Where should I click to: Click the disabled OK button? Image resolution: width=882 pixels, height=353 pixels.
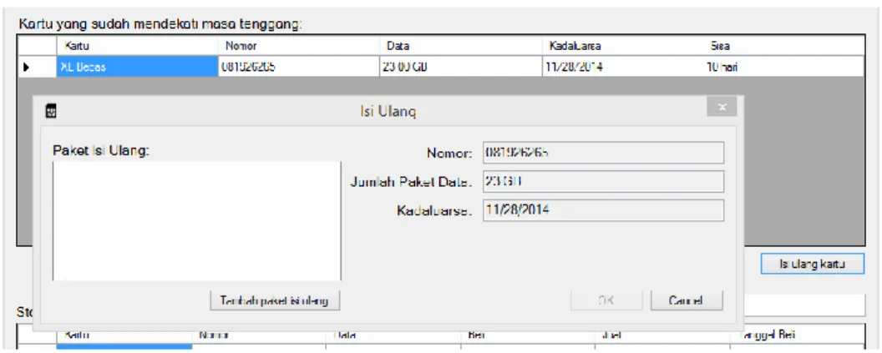[606, 300]
